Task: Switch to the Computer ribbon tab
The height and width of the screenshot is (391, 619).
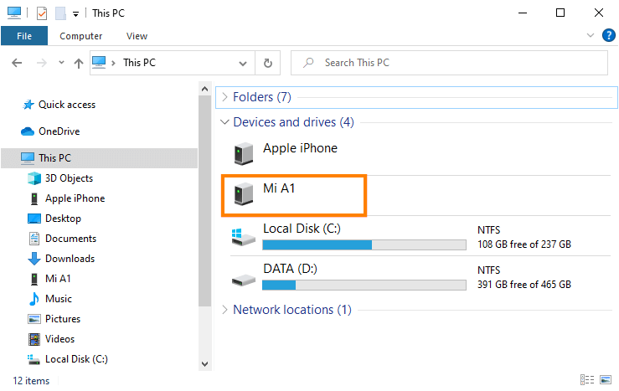Action: (81, 36)
